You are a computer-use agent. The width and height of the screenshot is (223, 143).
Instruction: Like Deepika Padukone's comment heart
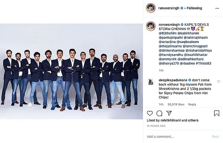point(218,82)
